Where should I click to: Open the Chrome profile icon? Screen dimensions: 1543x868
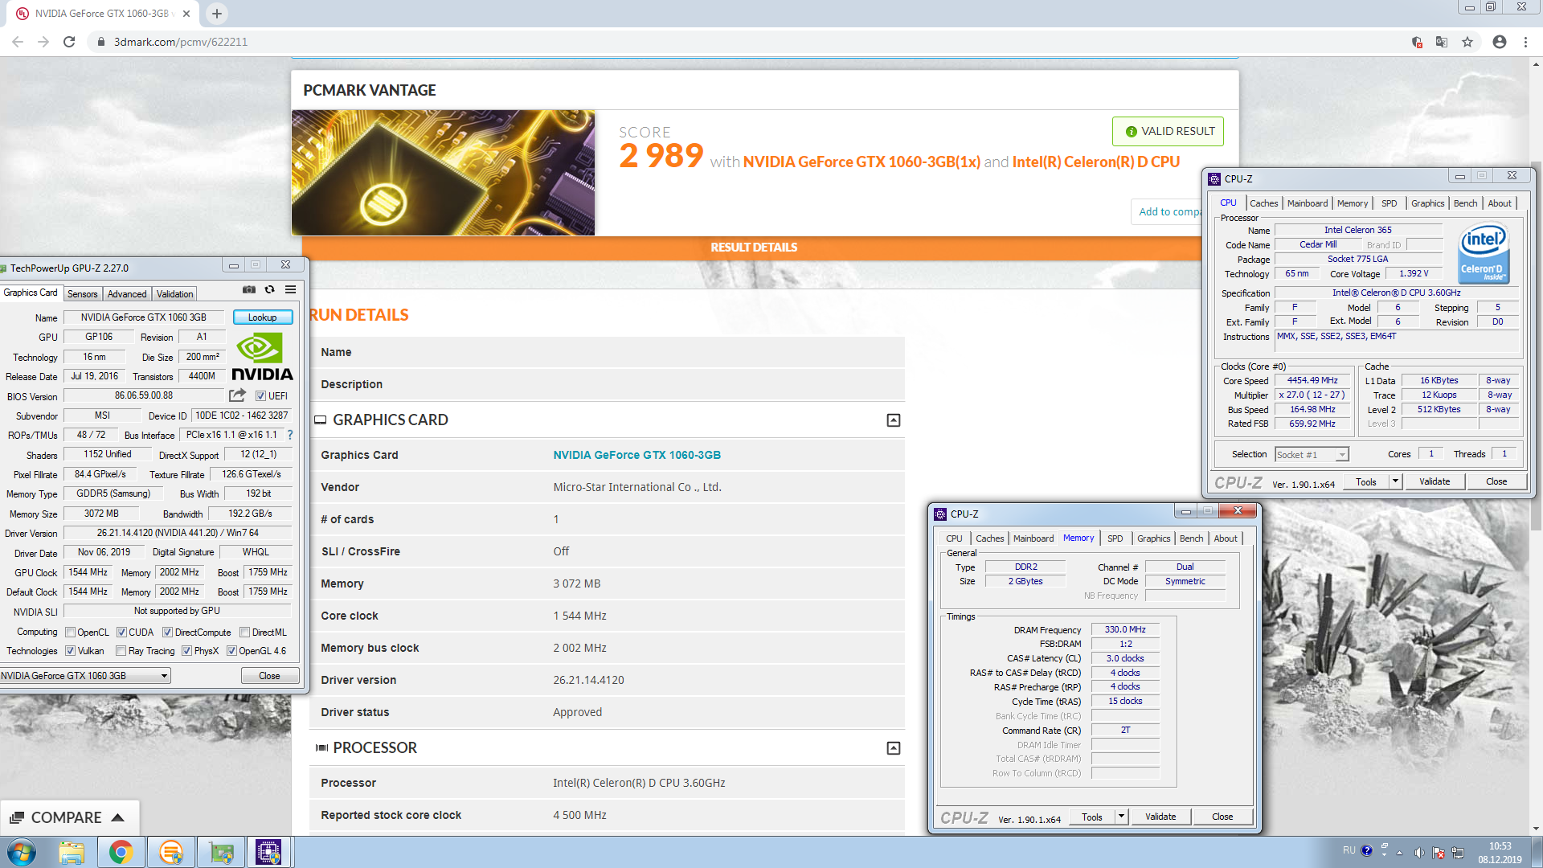coord(1500,42)
